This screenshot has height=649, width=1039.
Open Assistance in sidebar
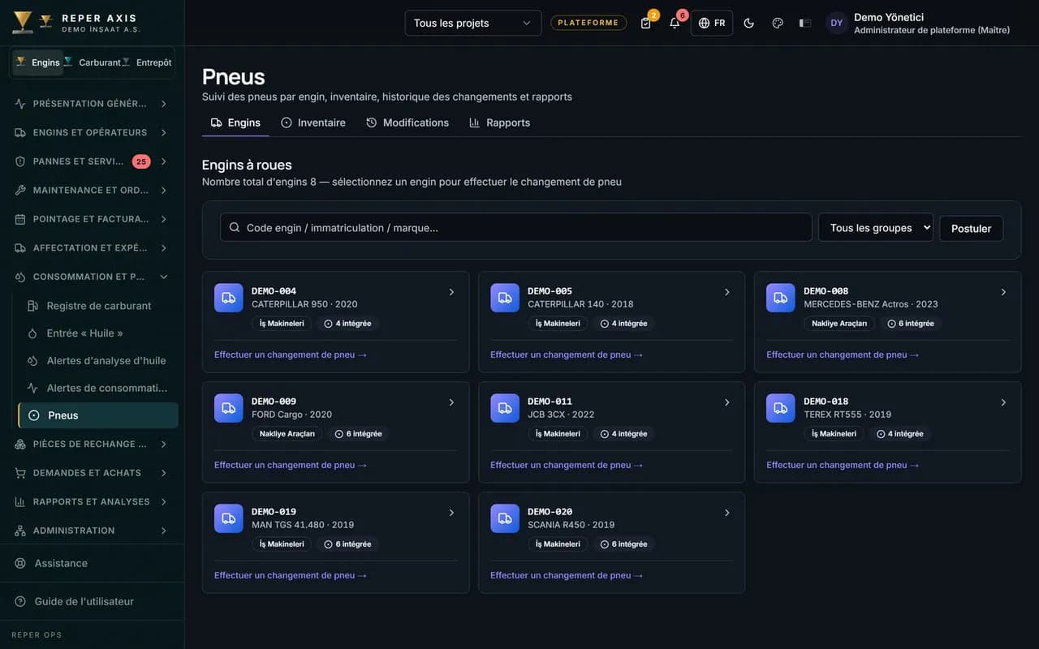pos(92,563)
